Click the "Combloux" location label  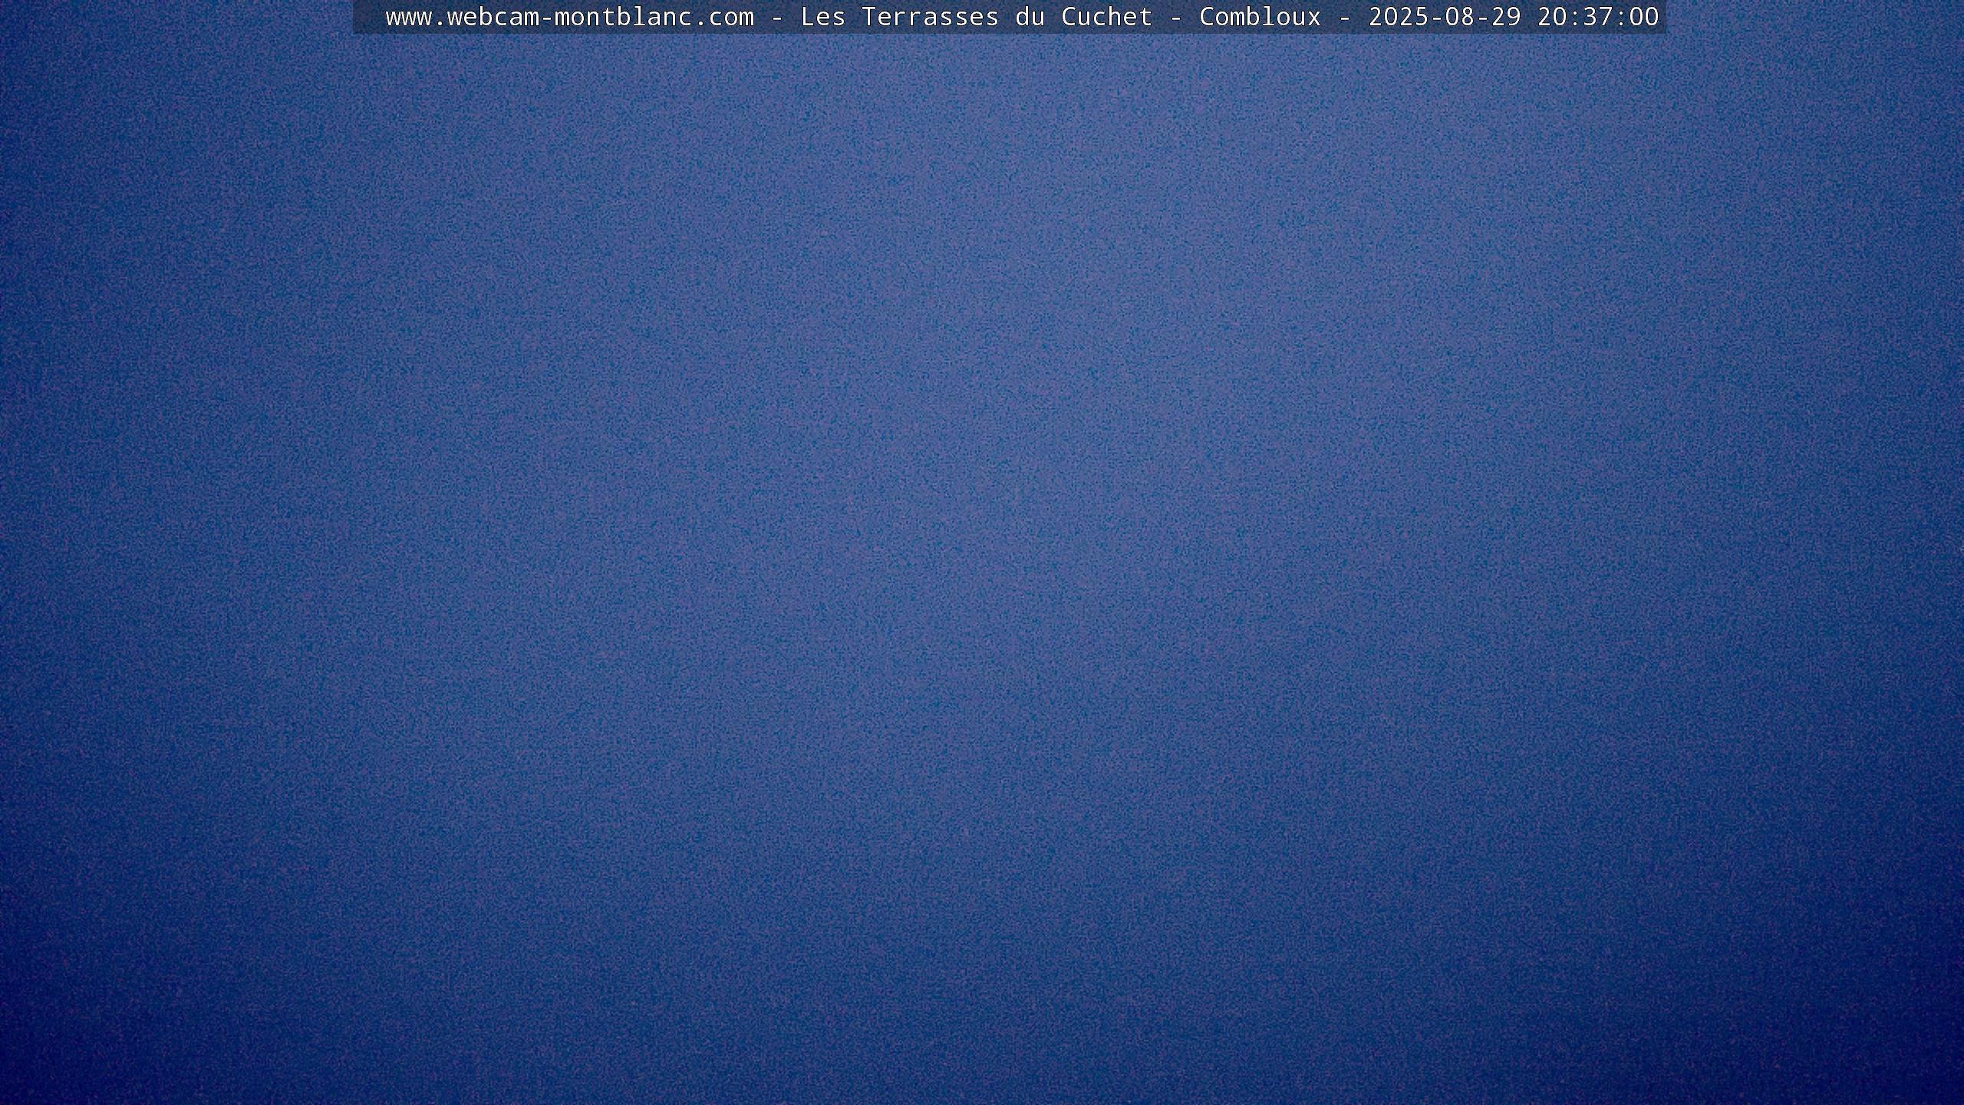coord(1260,17)
